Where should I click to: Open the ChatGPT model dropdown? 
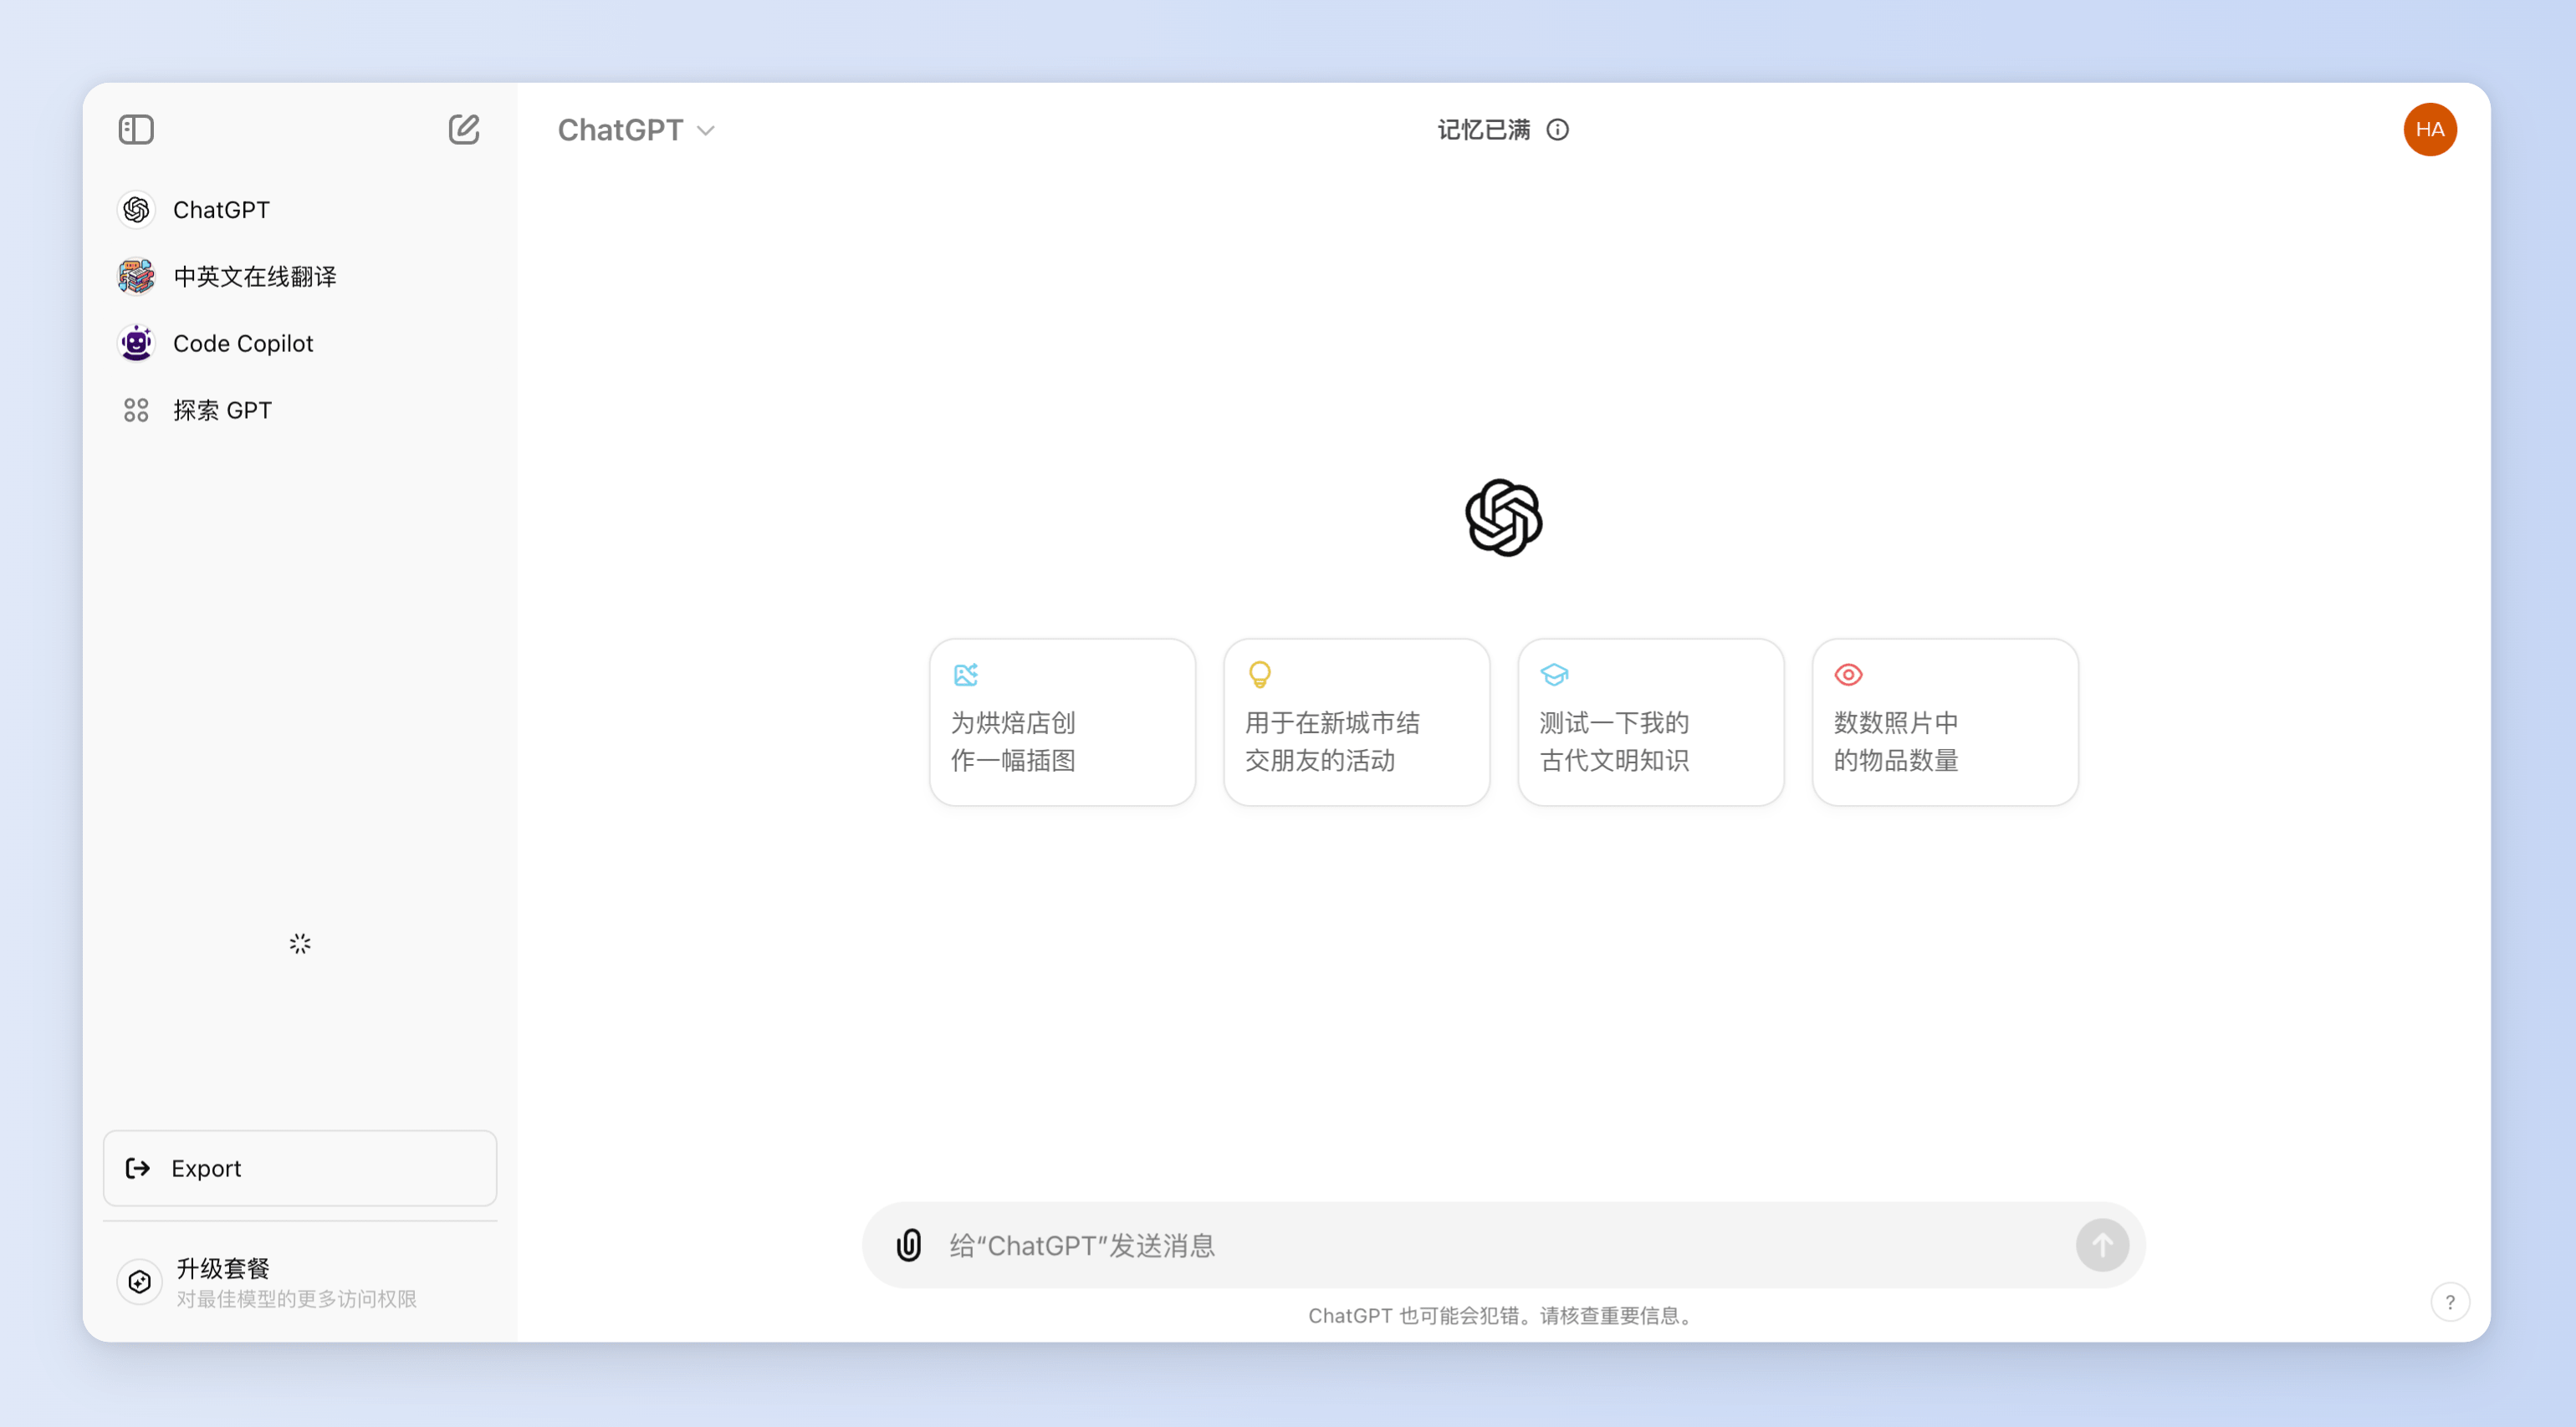636,130
